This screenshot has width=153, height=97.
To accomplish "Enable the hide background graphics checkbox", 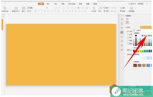I will click(x=128, y=44).
